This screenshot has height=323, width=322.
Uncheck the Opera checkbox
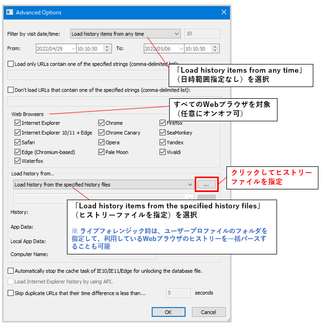[101, 142]
